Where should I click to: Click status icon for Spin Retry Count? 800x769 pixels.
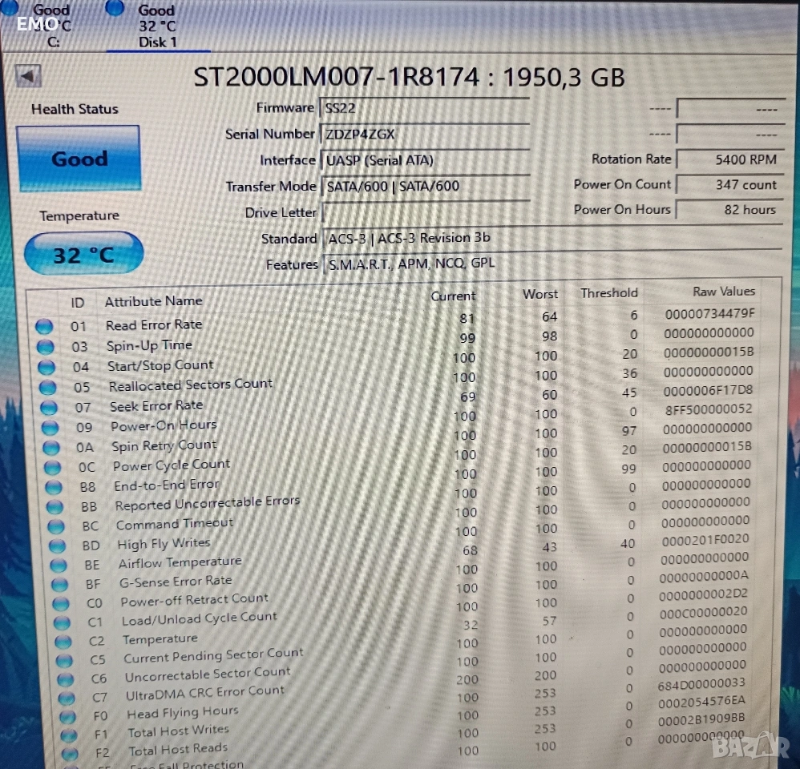[x=51, y=447]
